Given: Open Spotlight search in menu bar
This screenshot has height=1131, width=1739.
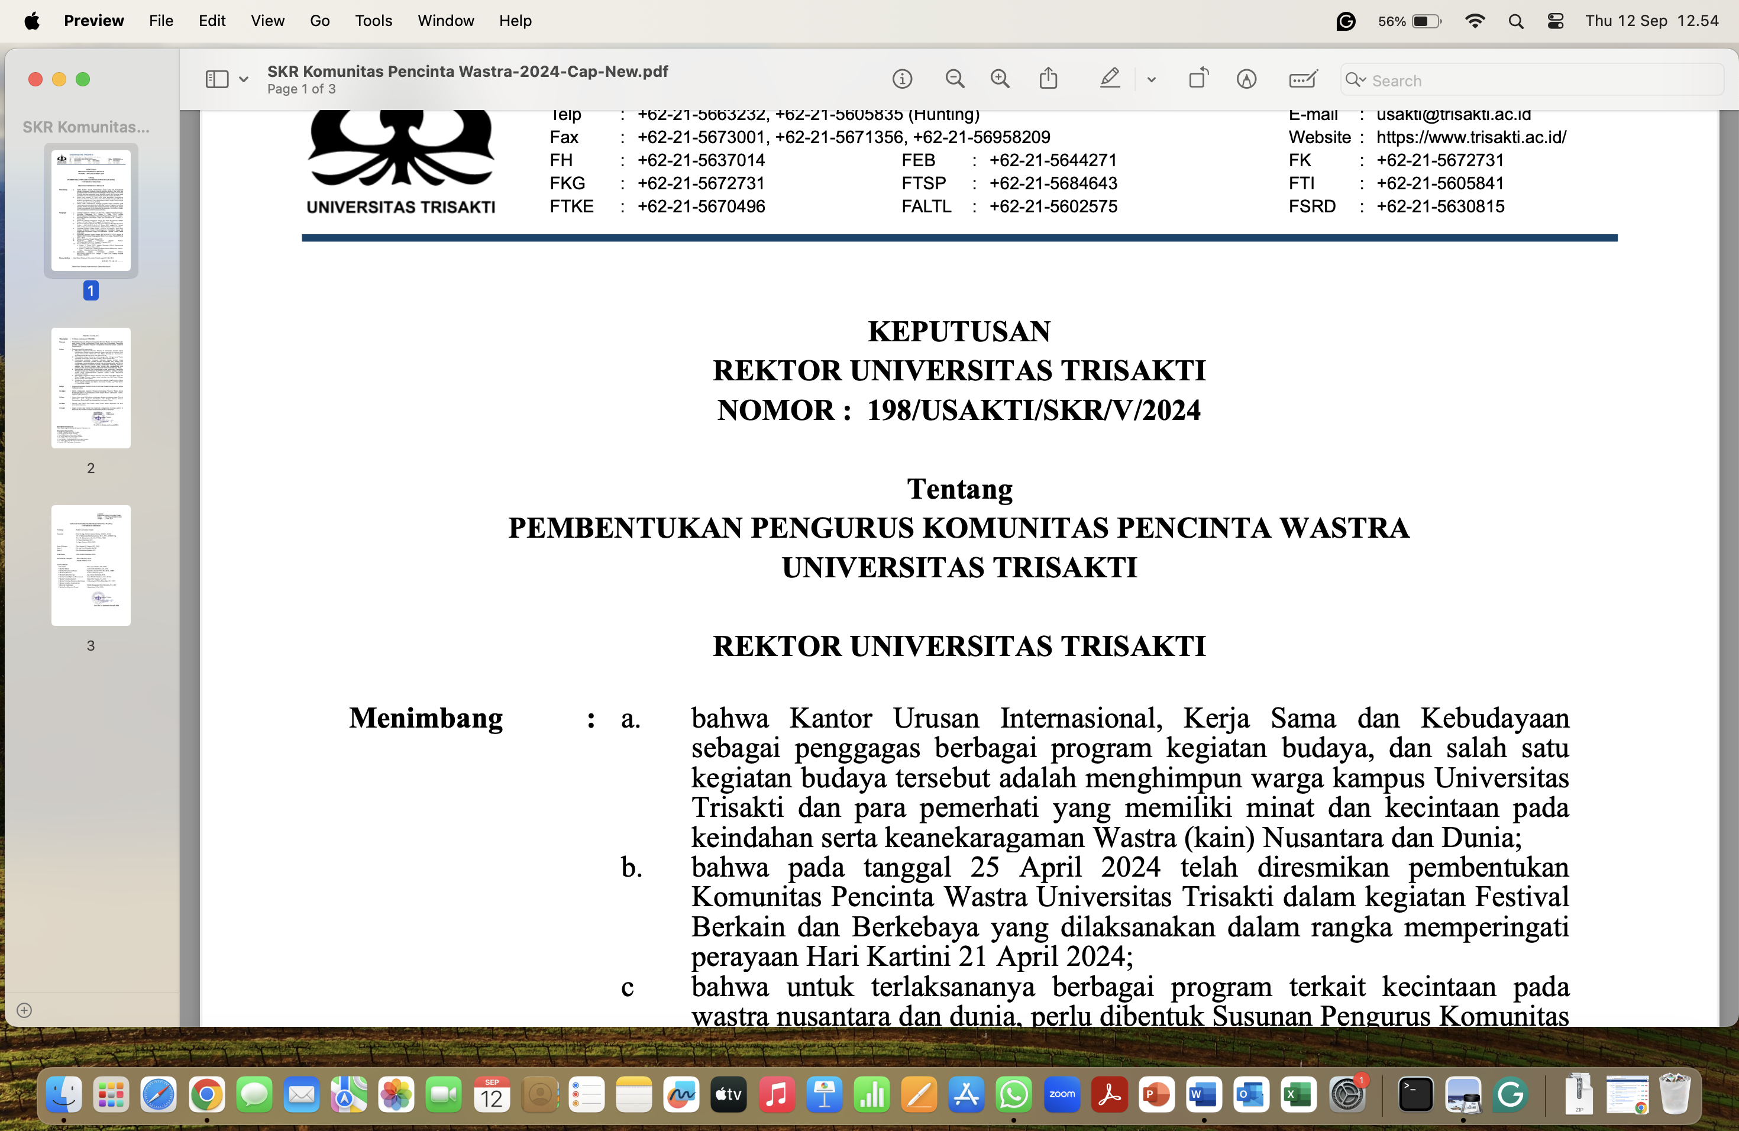Looking at the screenshot, I should 1515,21.
